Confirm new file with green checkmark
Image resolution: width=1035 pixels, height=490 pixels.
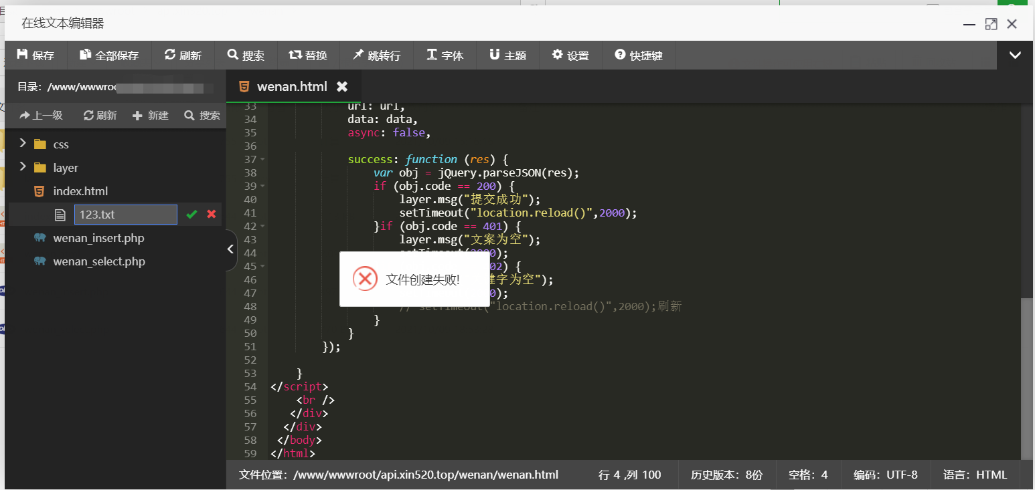(191, 215)
